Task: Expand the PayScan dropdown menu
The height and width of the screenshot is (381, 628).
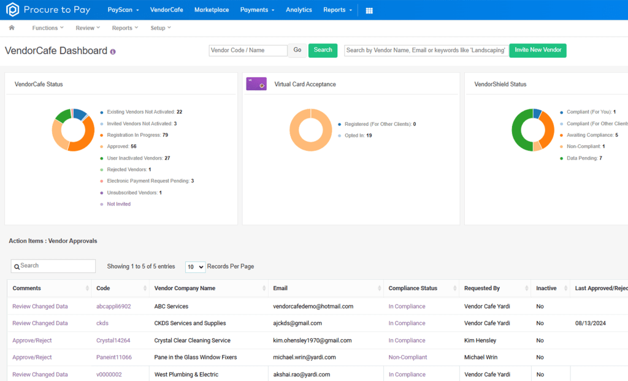Action: [x=123, y=10]
